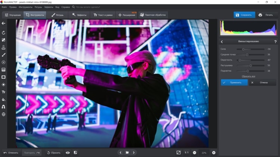Image resolution: width=280 pixels, height=157 pixels.
Task: Select the stamp tool in left sidebar
Action: [4, 47]
